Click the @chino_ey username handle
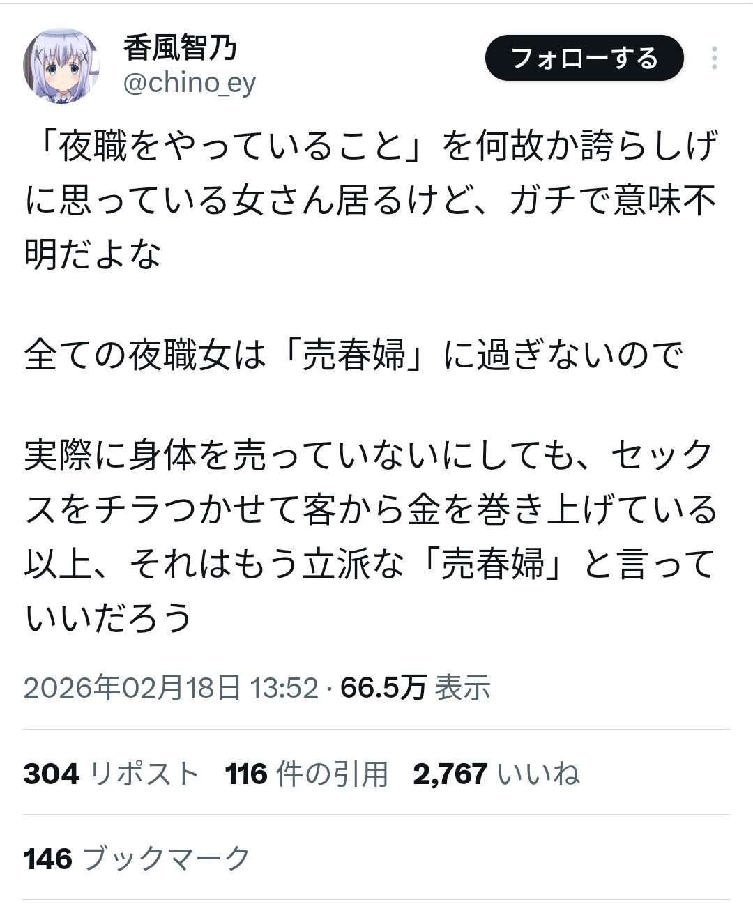Viewport: 753px width, 920px height. (x=190, y=83)
